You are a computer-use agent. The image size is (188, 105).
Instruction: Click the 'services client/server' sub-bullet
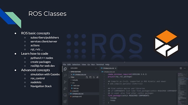[x=44, y=41]
